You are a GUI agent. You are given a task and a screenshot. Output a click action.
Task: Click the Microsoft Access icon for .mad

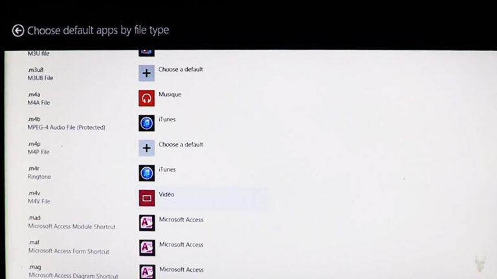coord(147,223)
